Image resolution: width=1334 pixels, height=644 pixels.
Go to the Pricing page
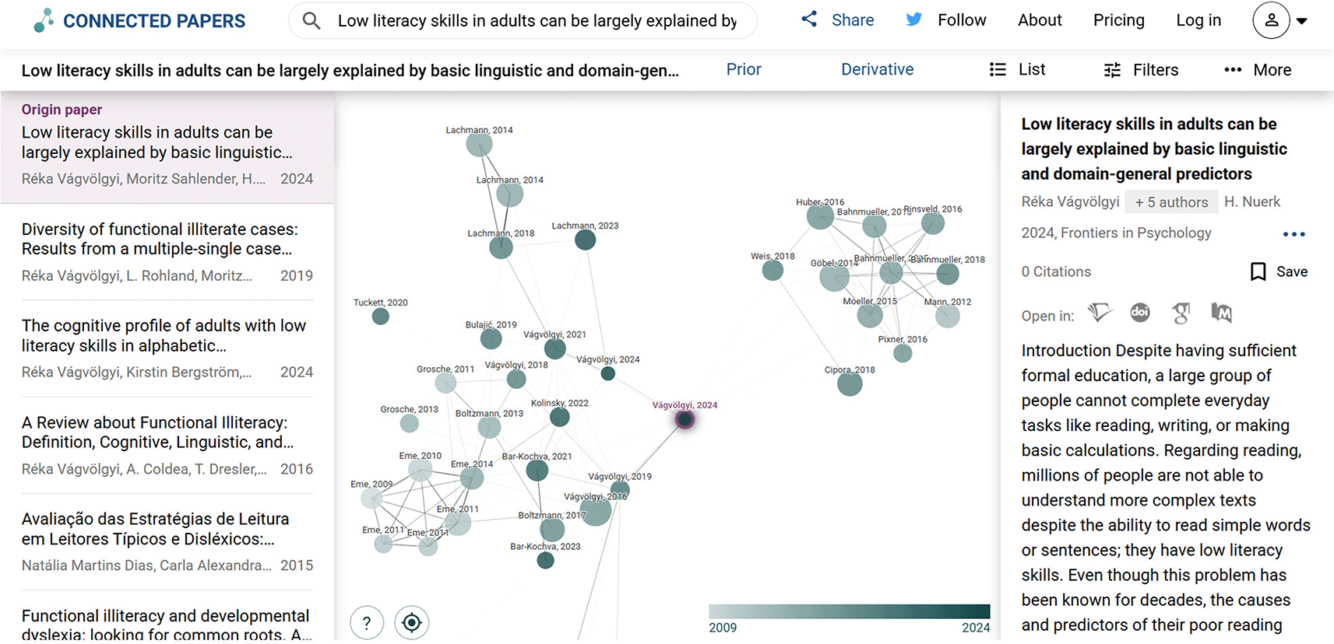pos(1118,21)
